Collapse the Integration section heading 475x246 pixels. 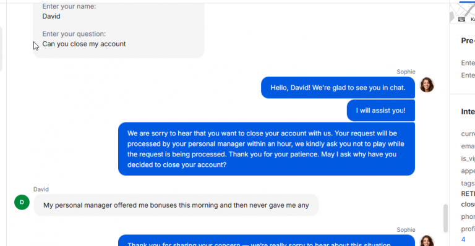pos(468,112)
